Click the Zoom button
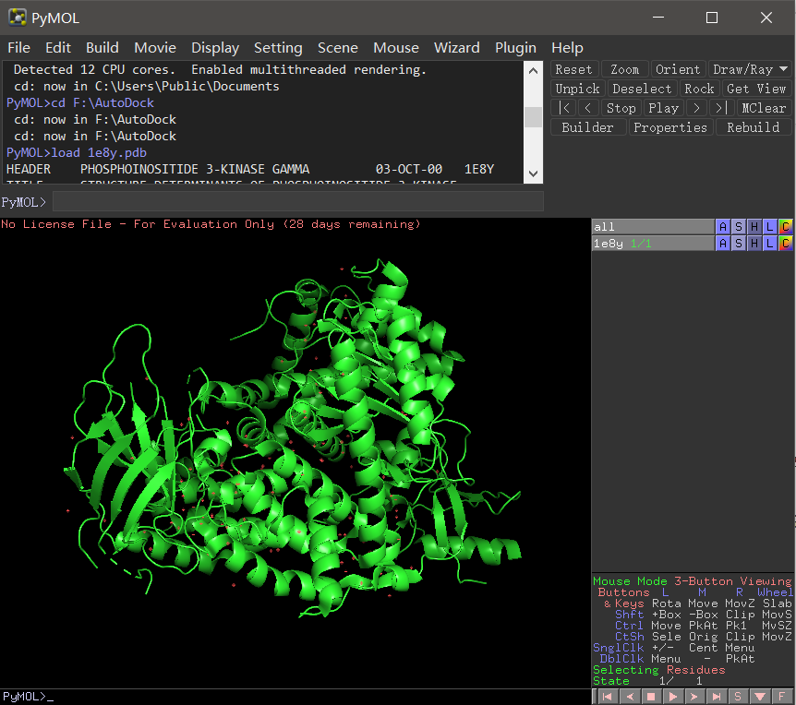This screenshot has height=705, width=796. (624, 69)
